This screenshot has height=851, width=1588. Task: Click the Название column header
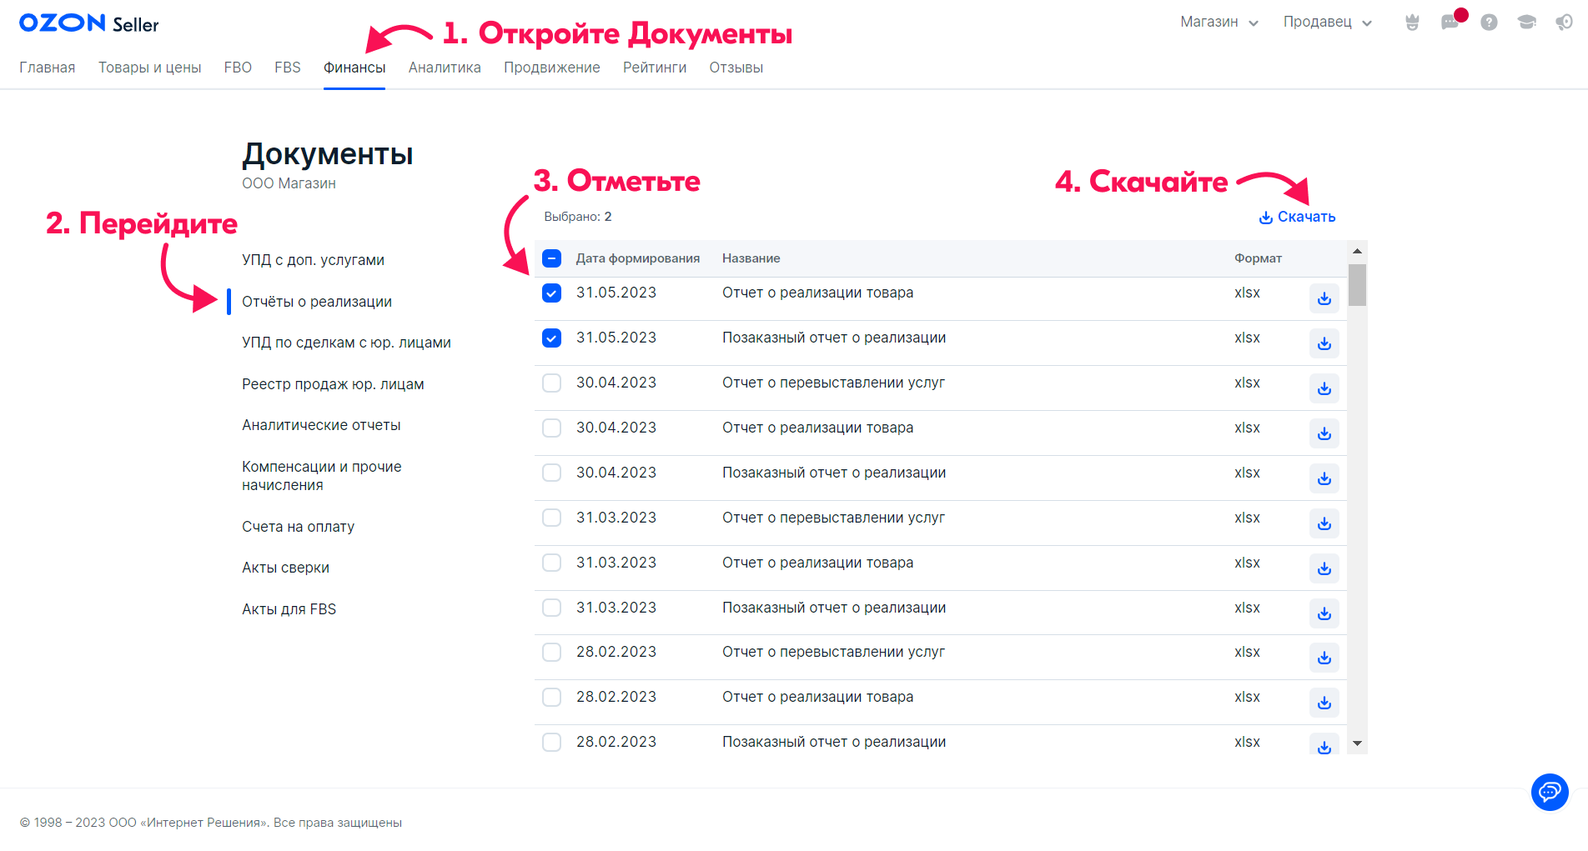click(x=751, y=258)
